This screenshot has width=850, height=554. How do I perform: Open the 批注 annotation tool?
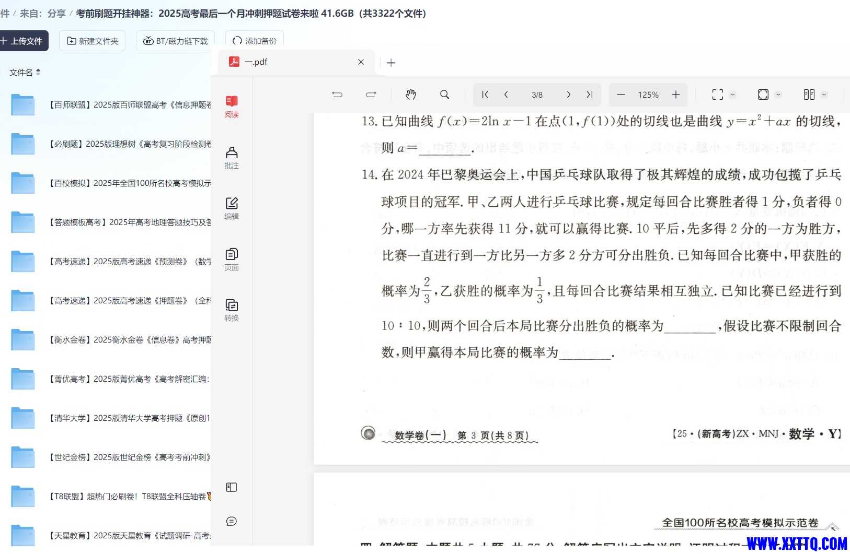coord(232,158)
